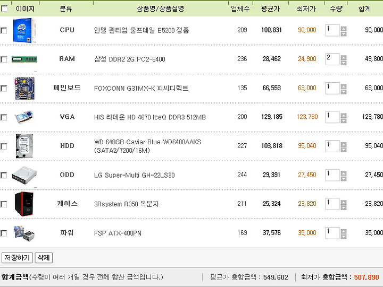
Task: Open the Samsung DDR2 RAM product image
Action: [24, 59]
